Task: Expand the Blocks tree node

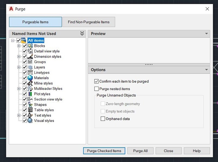Action: click(19, 46)
